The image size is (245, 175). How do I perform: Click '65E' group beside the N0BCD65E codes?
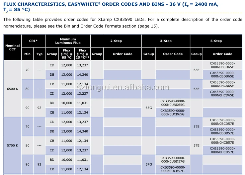(x=197, y=70)
